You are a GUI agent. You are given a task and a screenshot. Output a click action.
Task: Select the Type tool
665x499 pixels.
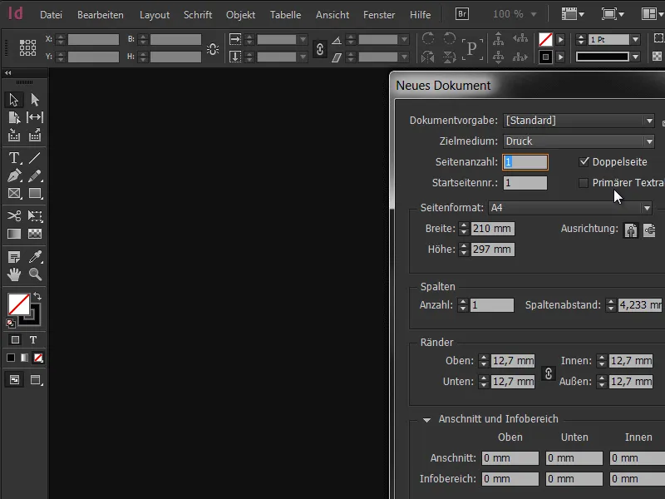click(x=14, y=158)
